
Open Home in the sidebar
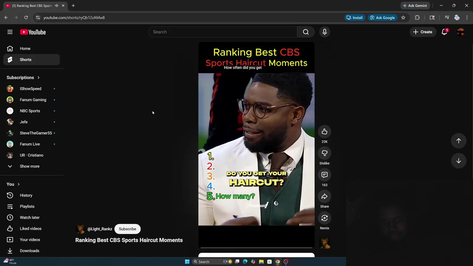click(x=32, y=48)
